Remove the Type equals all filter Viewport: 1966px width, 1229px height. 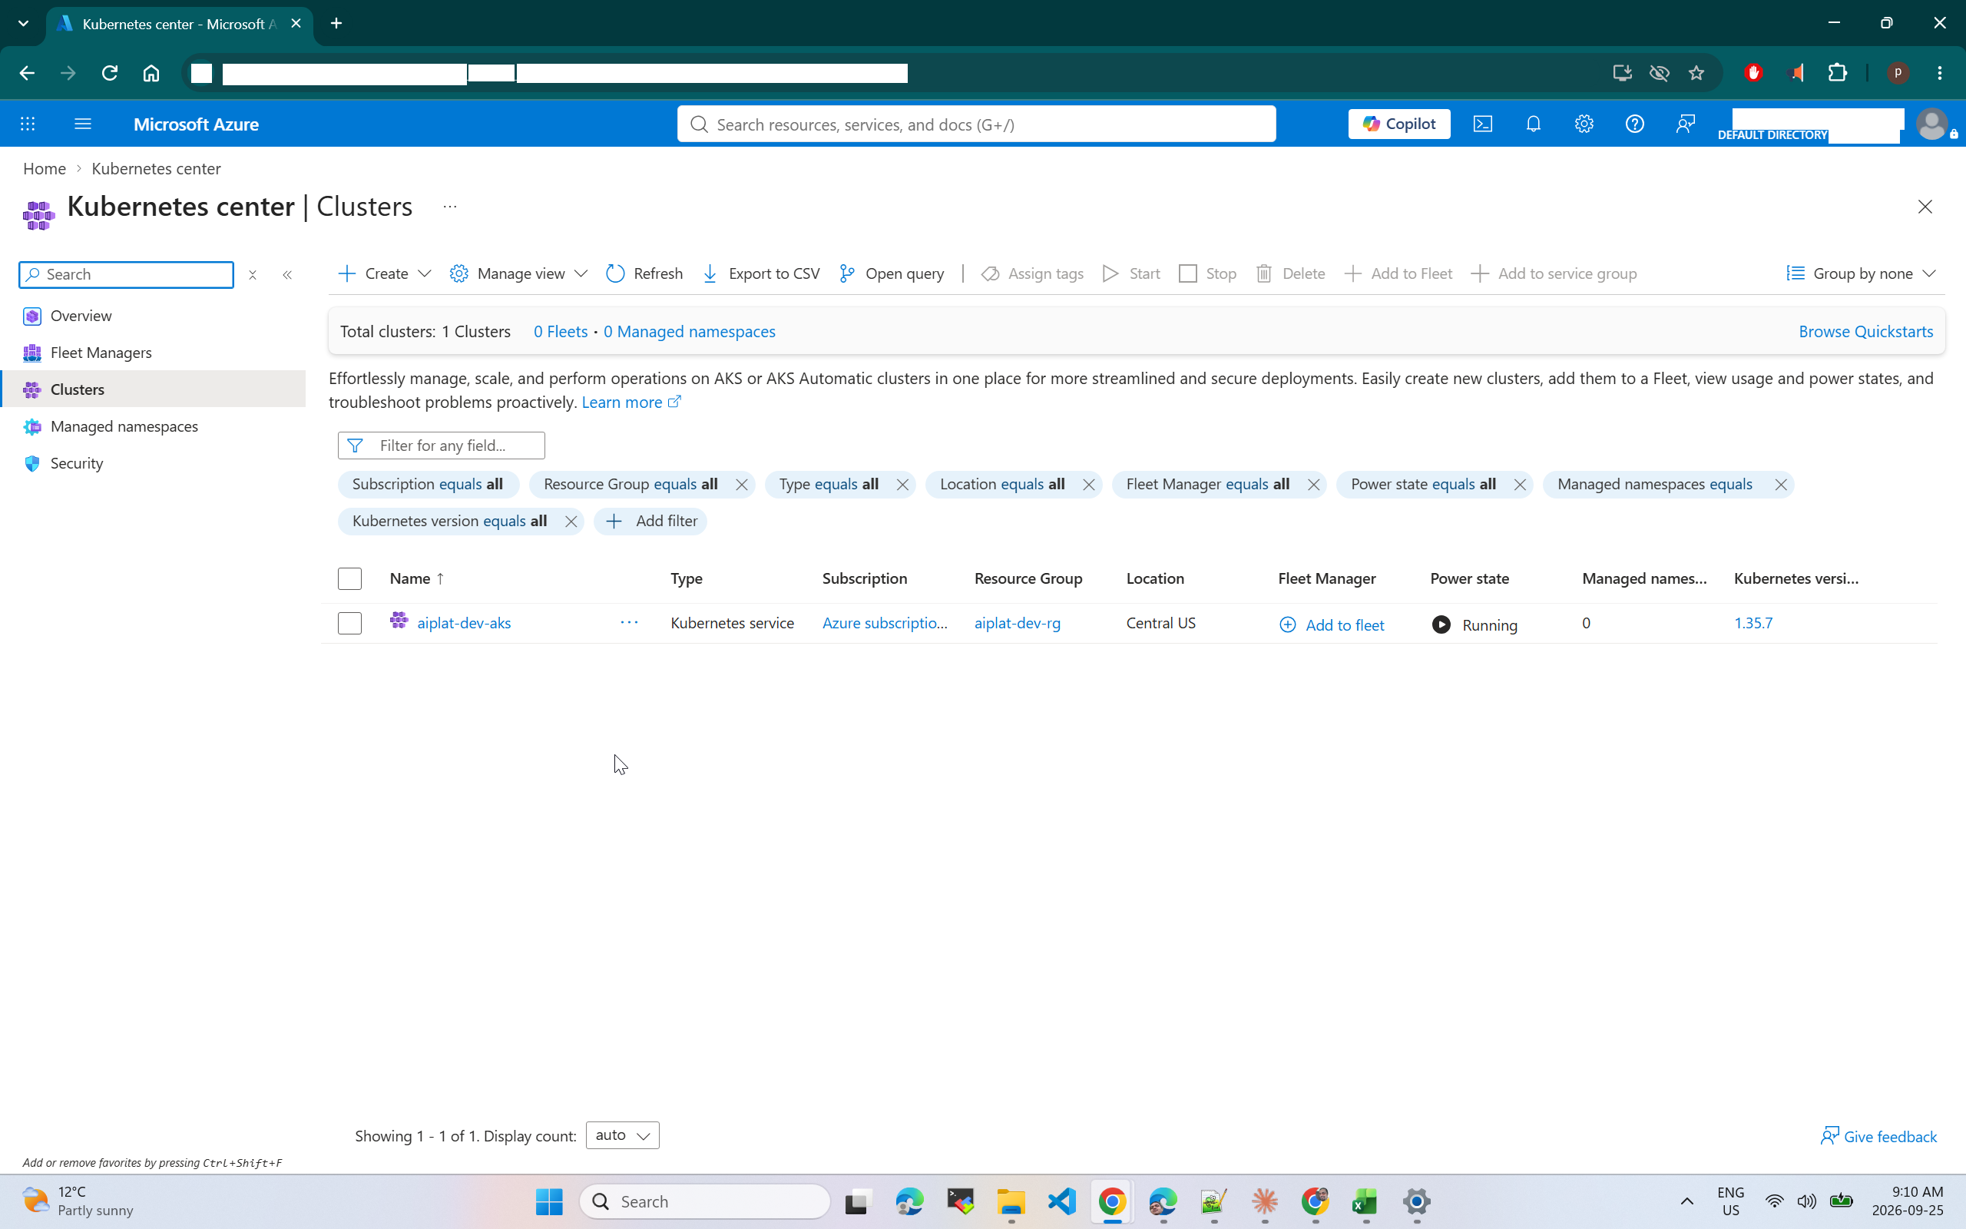(902, 485)
